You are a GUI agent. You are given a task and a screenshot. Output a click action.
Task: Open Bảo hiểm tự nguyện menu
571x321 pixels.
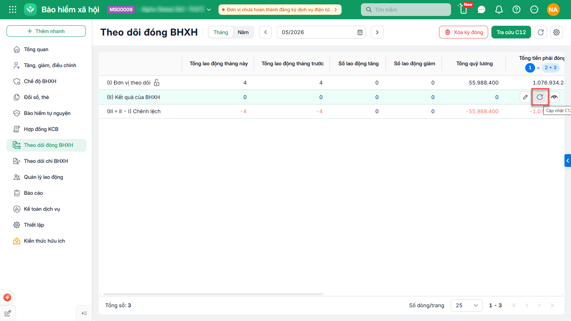click(47, 113)
